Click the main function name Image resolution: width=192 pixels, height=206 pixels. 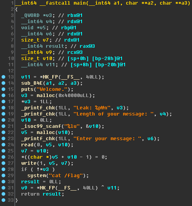(x=80, y=3)
